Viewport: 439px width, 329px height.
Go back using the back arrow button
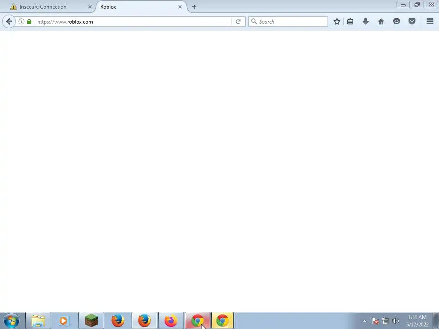[9, 21]
